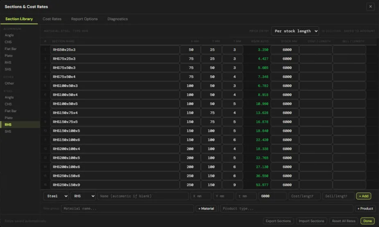Viewport: 379px width, 227px height.
Task: Edit section name RHS150x75x5
Action: click(x=115, y=122)
